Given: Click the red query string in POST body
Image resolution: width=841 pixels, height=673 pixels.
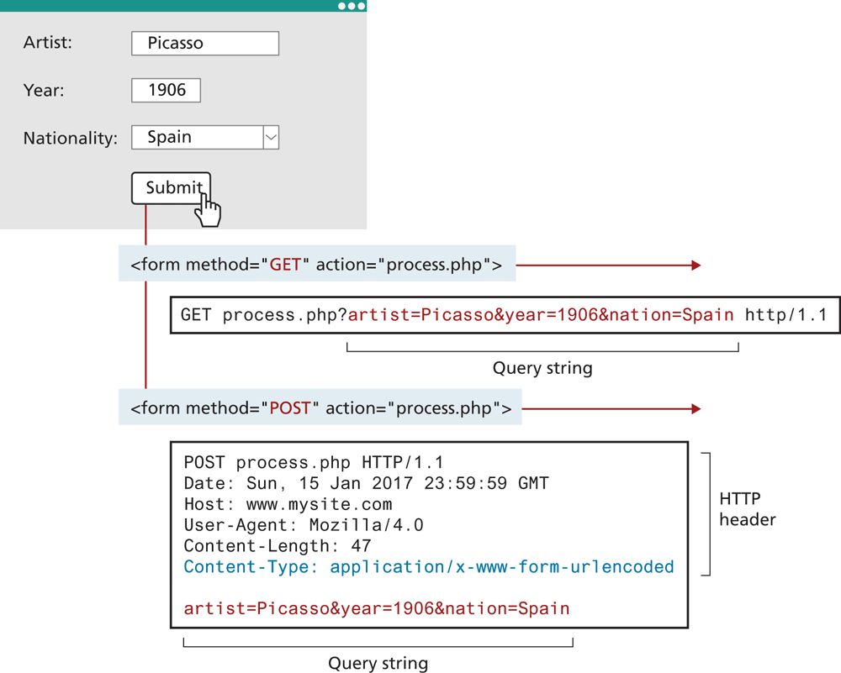Looking at the screenshot, I should coord(376,608).
